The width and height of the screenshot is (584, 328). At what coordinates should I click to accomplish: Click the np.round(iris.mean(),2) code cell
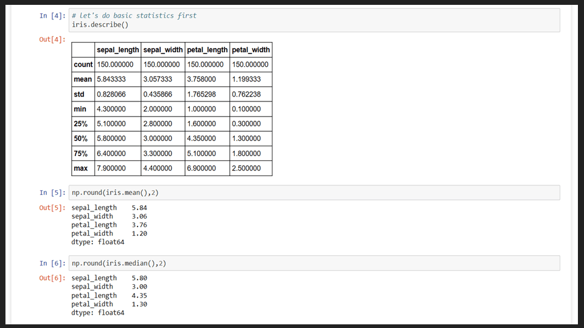coord(314,193)
